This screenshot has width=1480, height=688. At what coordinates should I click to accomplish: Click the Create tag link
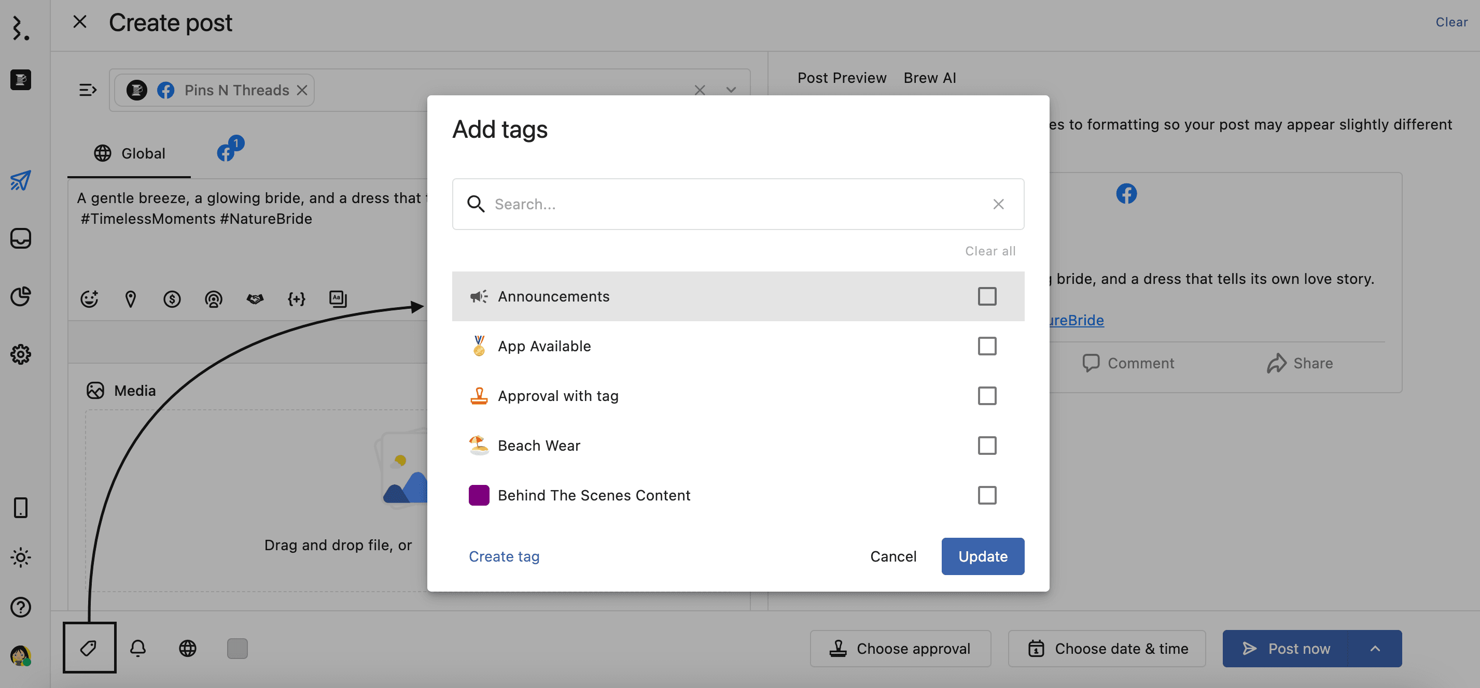pyautogui.click(x=504, y=556)
